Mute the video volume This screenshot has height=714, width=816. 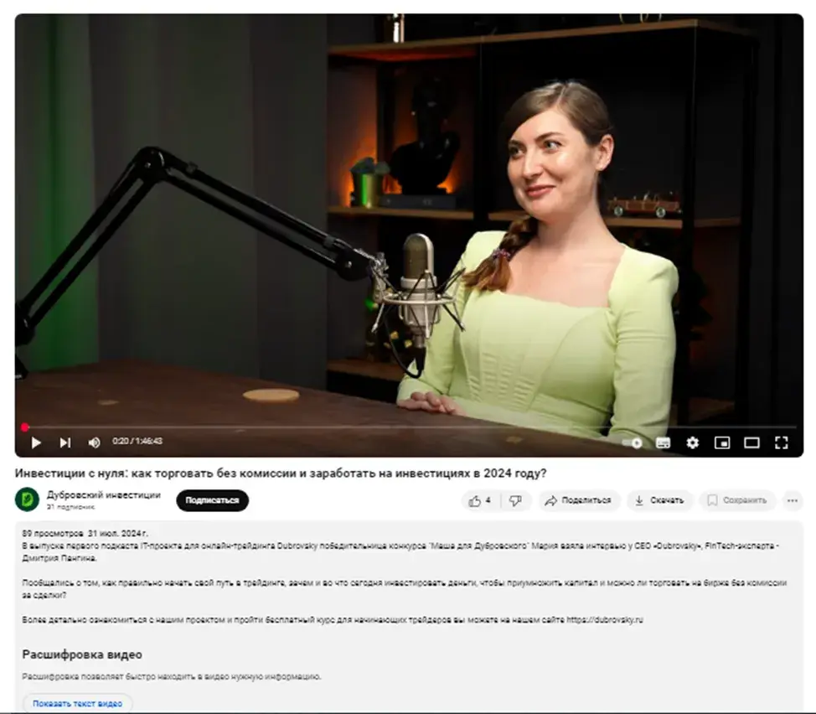[94, 442]
